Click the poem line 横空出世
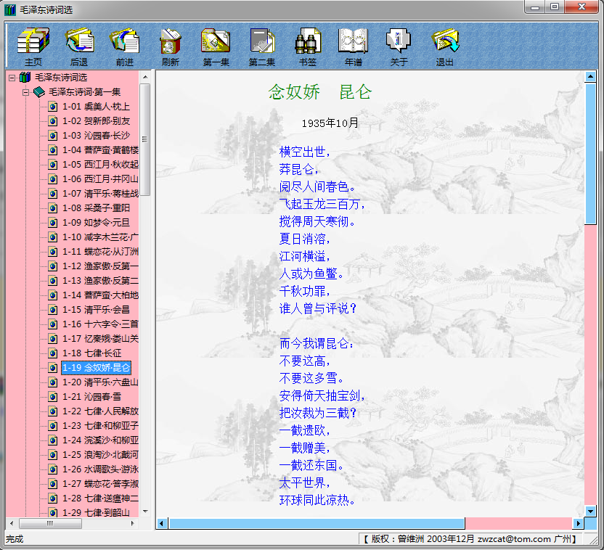 tap(305, 152)
